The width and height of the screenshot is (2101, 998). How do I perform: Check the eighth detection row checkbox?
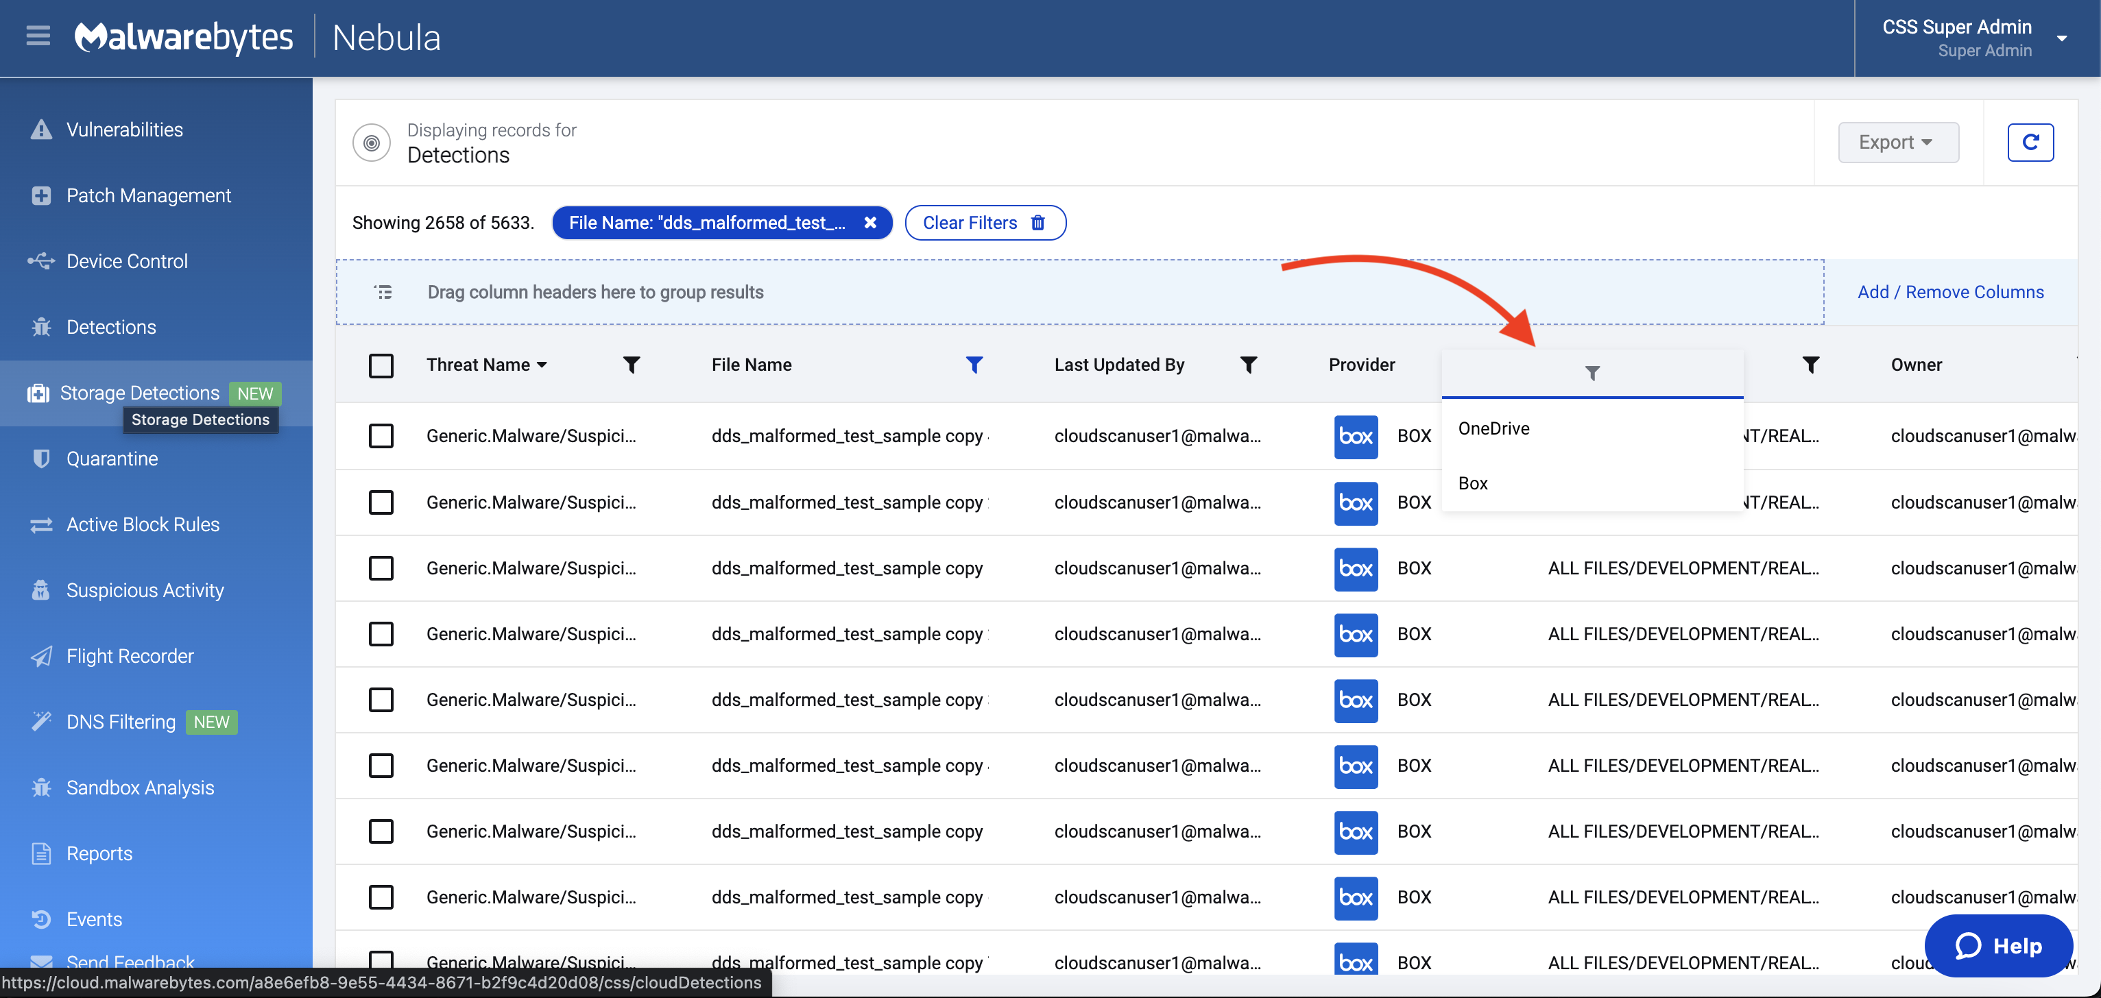[381, 897]
